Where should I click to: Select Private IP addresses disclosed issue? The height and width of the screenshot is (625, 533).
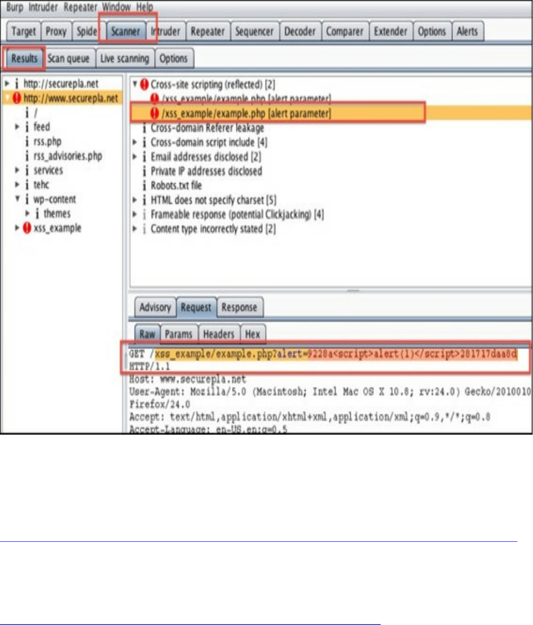point(207,171)
